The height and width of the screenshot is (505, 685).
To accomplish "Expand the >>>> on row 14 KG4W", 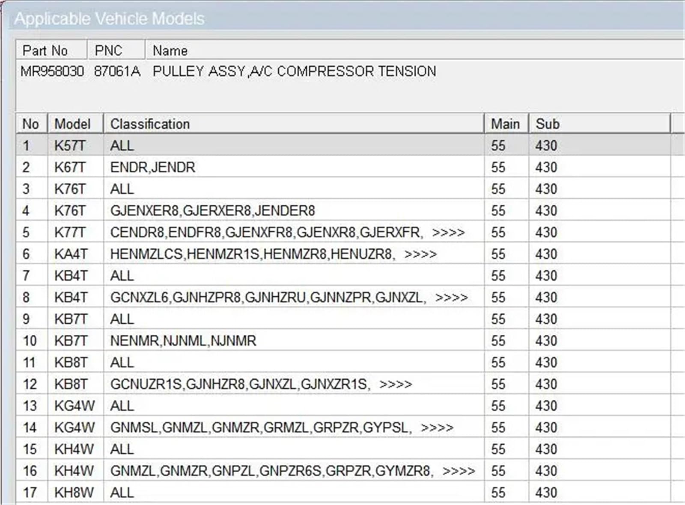I will [x=437, y=428].
